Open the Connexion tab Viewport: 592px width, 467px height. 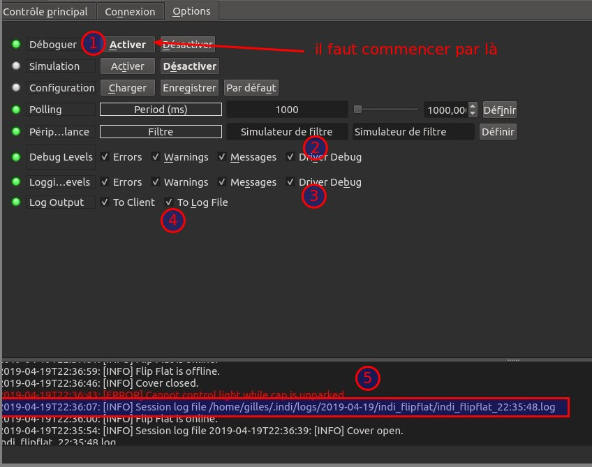131,11
